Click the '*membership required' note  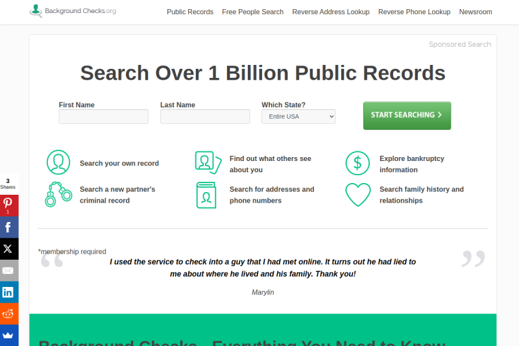coord(72,252)
